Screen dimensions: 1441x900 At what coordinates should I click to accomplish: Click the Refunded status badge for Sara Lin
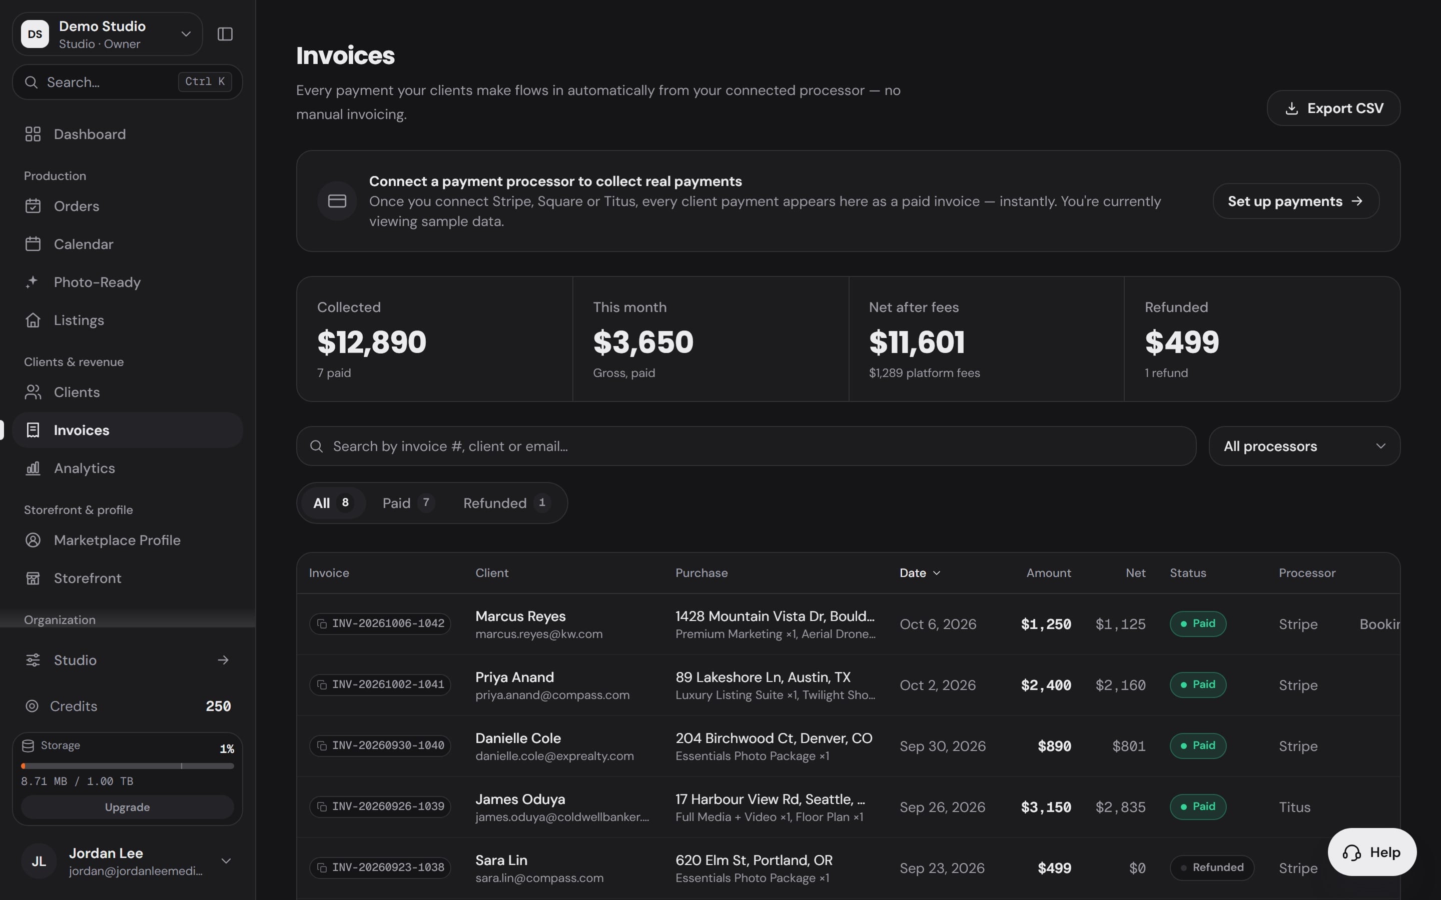pos(1212,868)
